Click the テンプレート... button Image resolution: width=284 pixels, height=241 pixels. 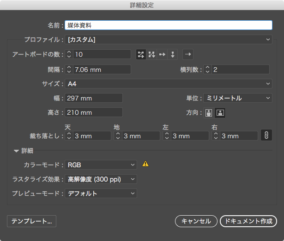31,221
